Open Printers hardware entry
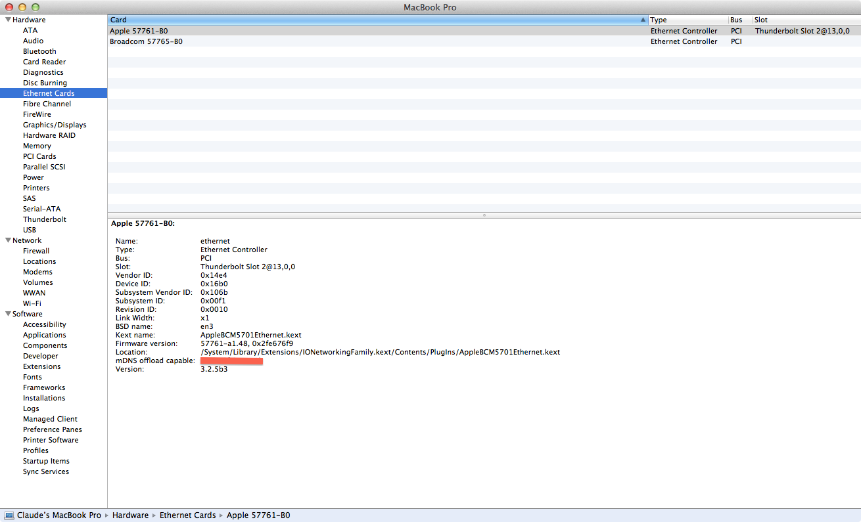 pyautogui.click(x=36, y=188)
